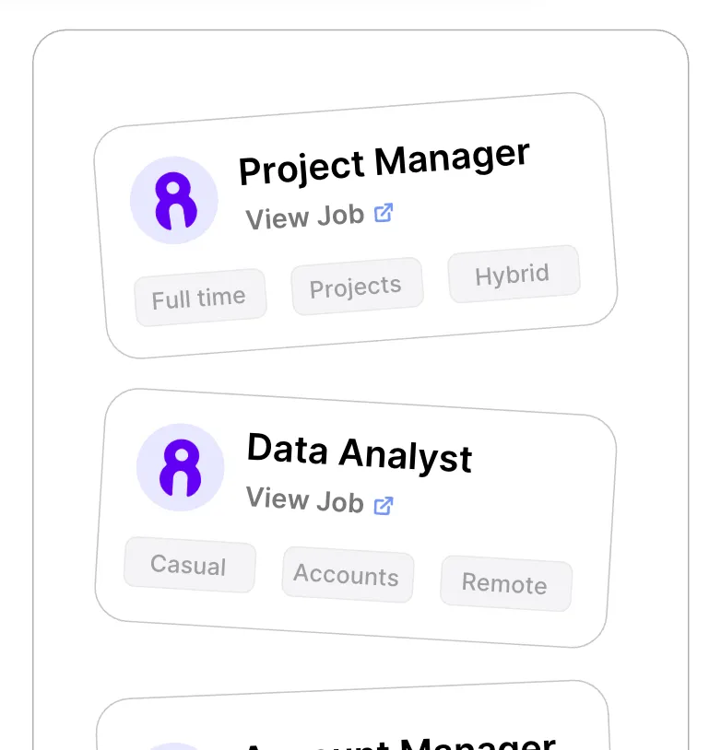Image resolution: width=721 pixels, height=750 pixels.
Task: Open external link icon beside Data Analyst View Job
Action: point(384,506)
